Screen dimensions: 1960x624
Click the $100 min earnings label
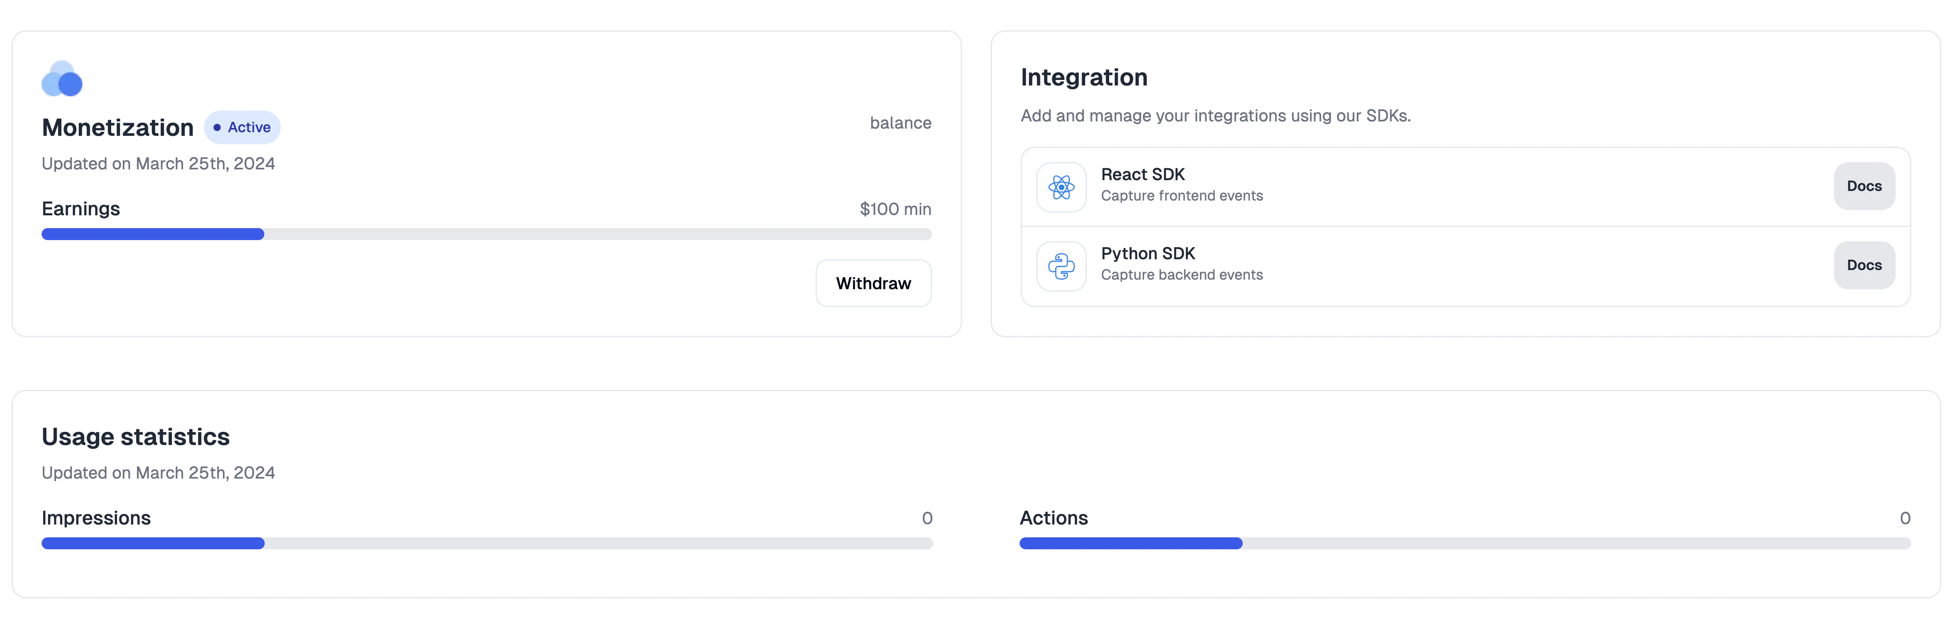[x=895, y=209]
